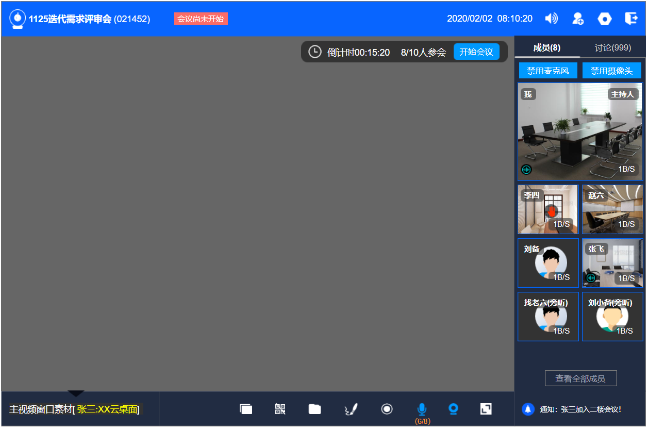Click the 禁用摄像头 button

click(x=612, y=71)
